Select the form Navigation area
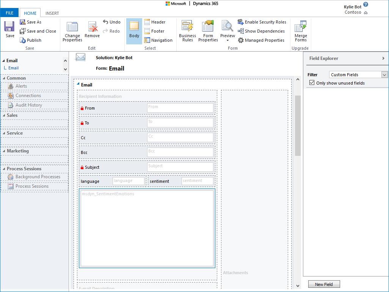 click(158, 40)
